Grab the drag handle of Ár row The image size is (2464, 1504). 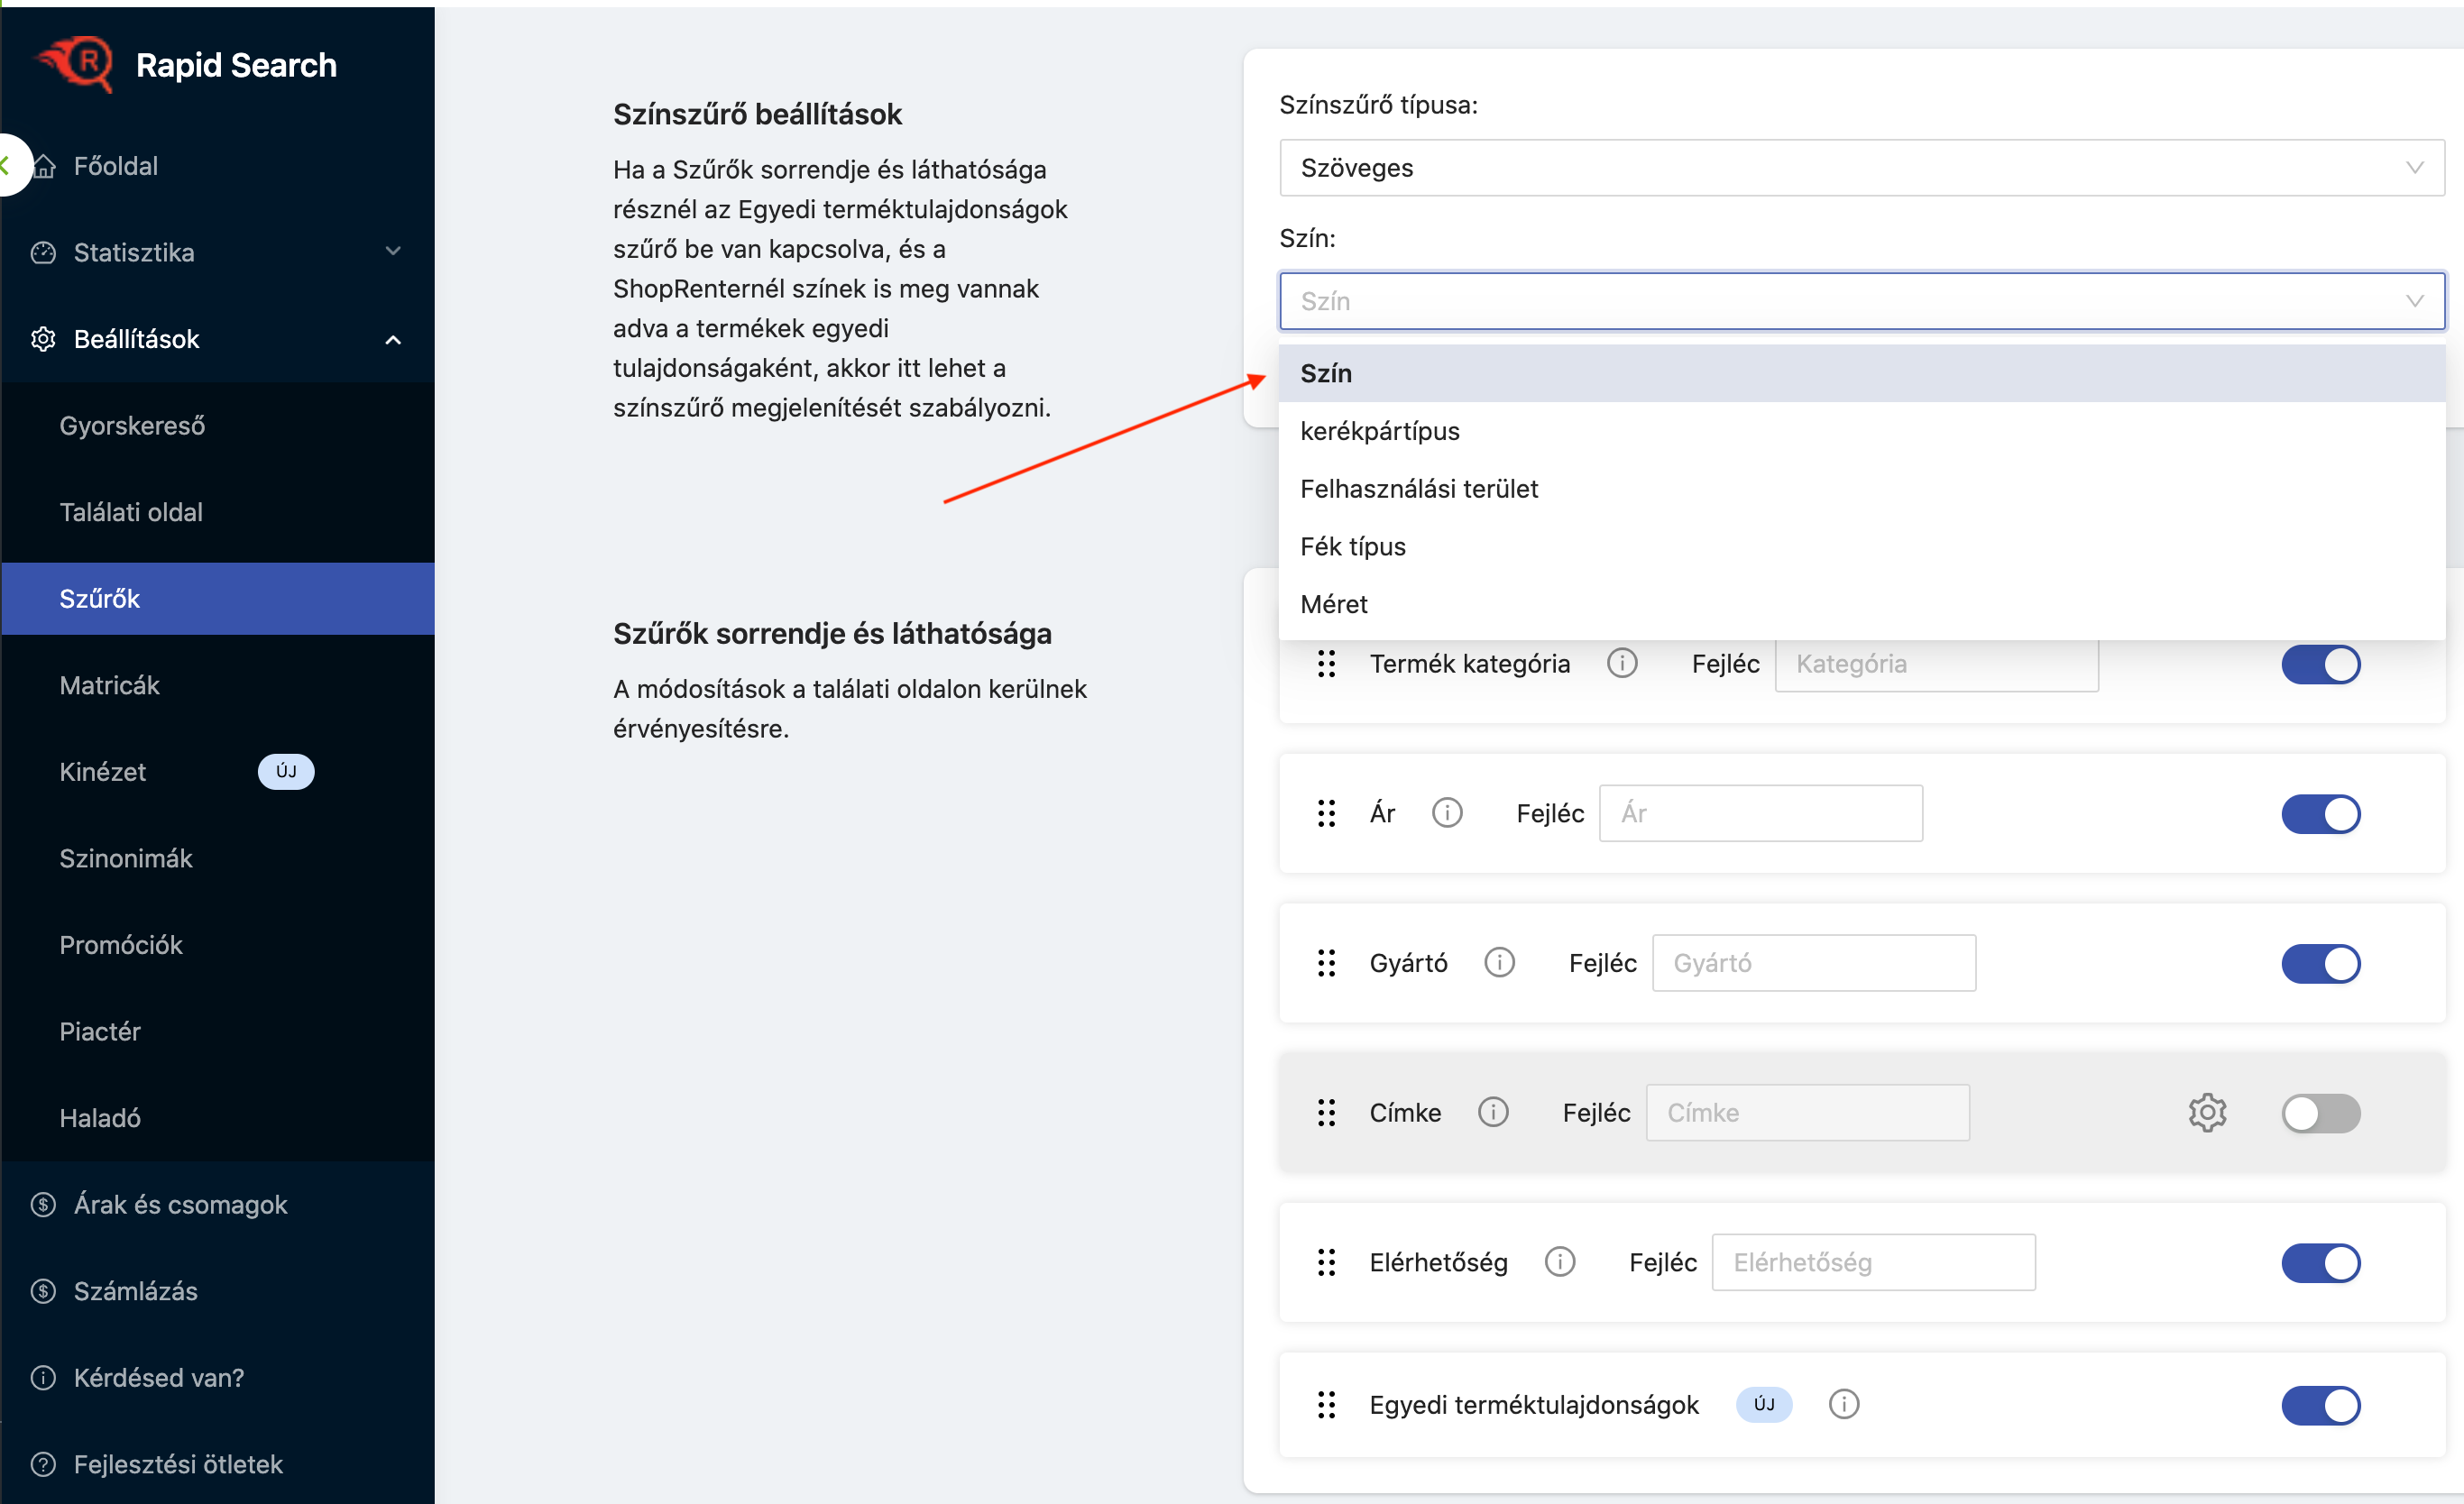(1326, 814)
